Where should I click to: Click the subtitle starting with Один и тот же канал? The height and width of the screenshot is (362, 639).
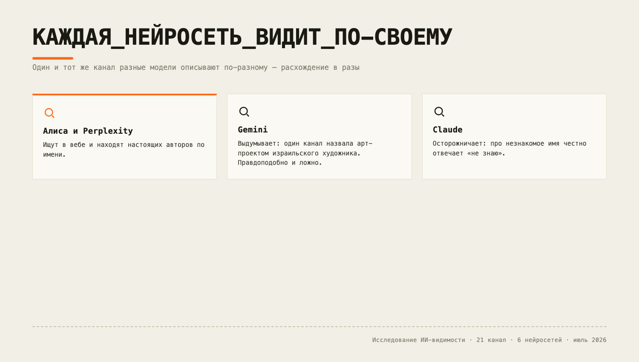(x=196, y=67)
